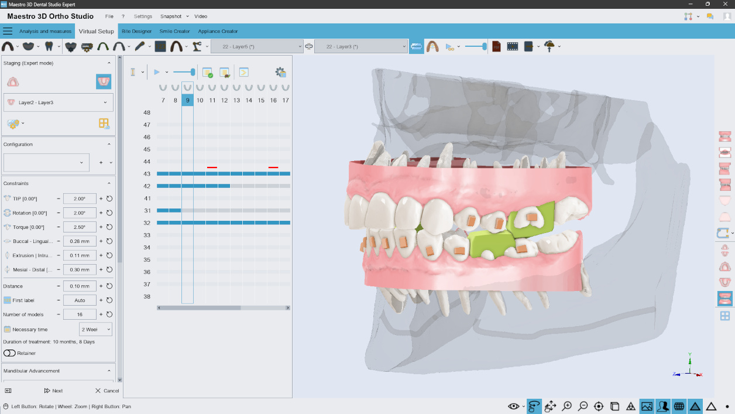
Task: Collapse the Constraints section
Action: pyautogui.click(x=109, y=183)
